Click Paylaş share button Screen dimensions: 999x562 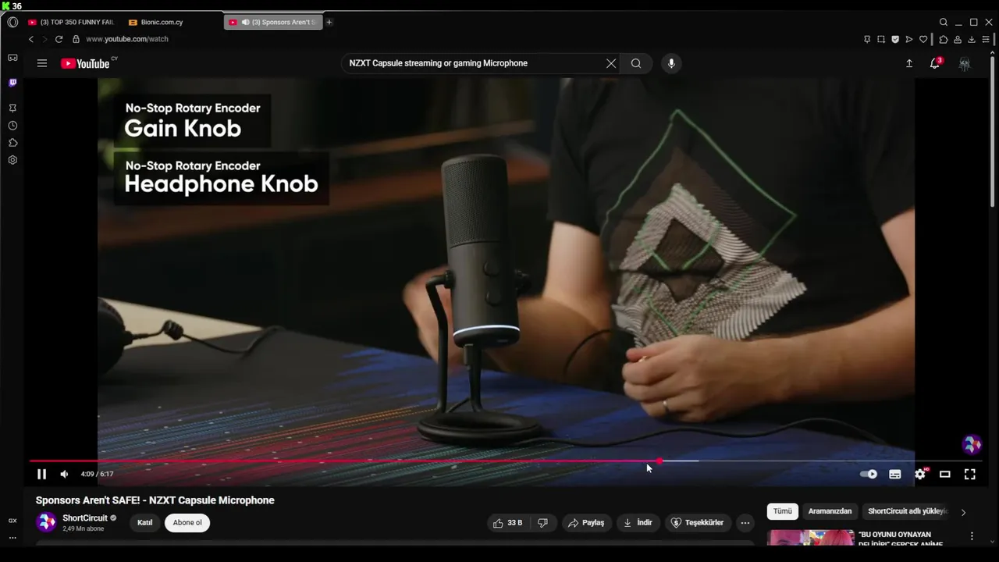point(586,523)
